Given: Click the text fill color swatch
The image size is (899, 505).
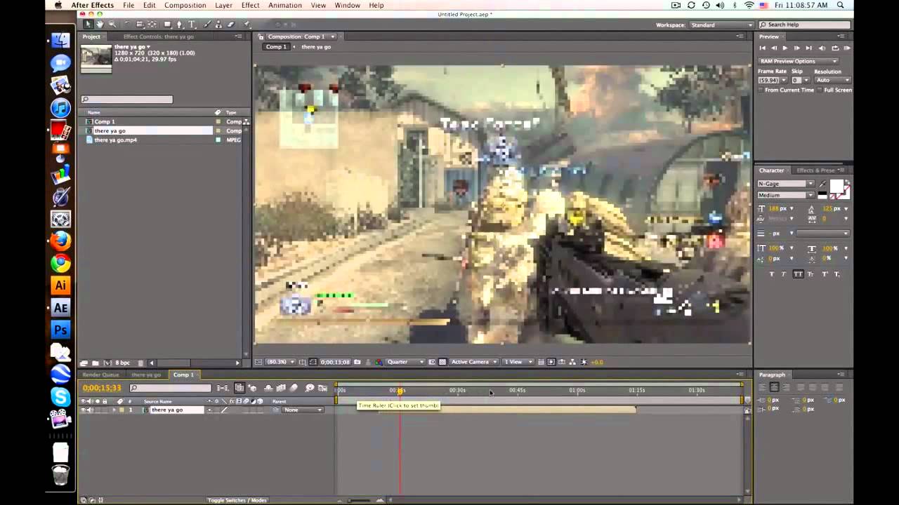Looking at the screenshot, I should (836, 187).
